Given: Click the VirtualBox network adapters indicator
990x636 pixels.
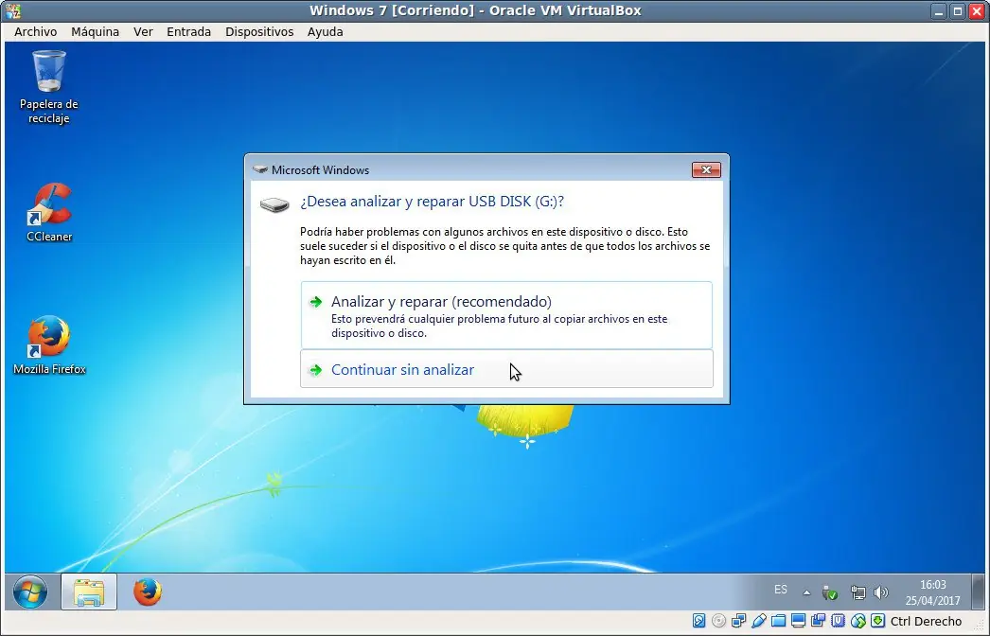Looking at the screenshot, I should pyautogui.click(x=738, y=621).
